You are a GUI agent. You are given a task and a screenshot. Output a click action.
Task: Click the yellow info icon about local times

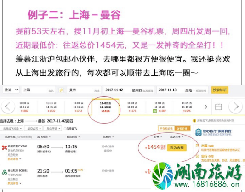coord(194,120)
